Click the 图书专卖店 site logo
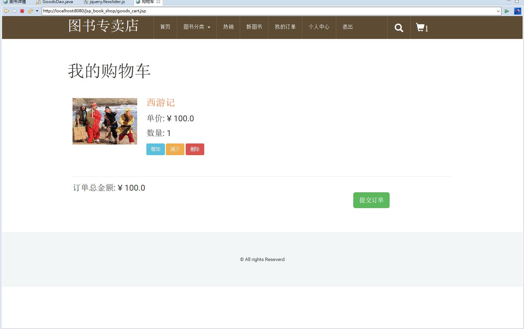Image resolution: width=524 pixels, height=329 pixels. (x=103, y=26)
